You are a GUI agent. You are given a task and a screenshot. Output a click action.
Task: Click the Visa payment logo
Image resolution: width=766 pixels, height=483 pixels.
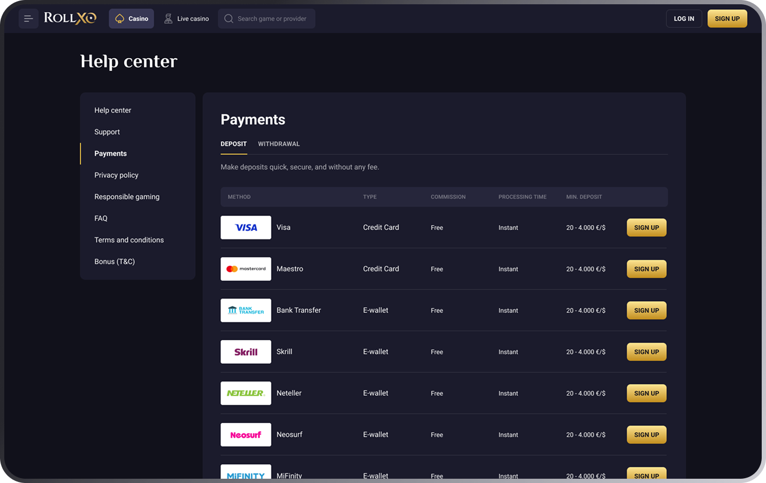tap(246, 228)
